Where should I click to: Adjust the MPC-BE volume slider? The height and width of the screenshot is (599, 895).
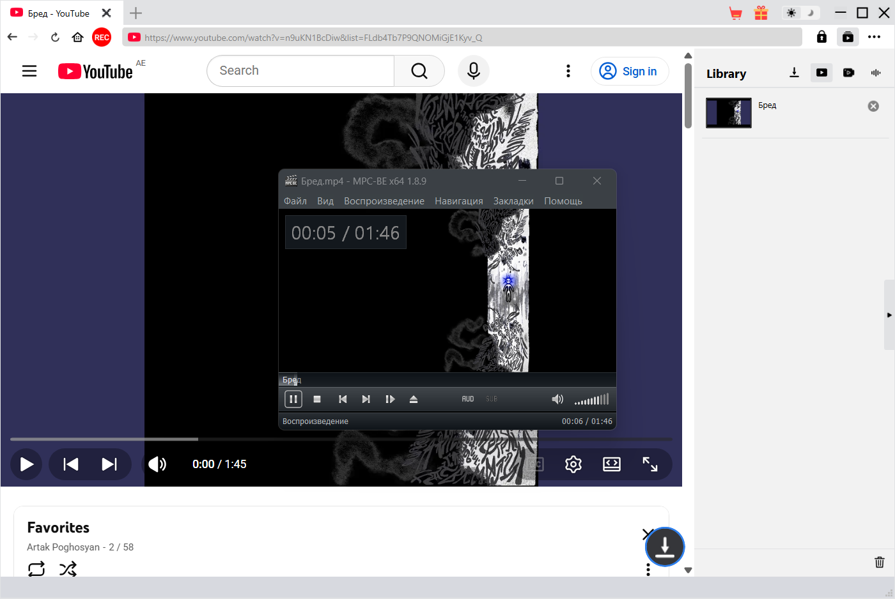[x=591, y=399]
